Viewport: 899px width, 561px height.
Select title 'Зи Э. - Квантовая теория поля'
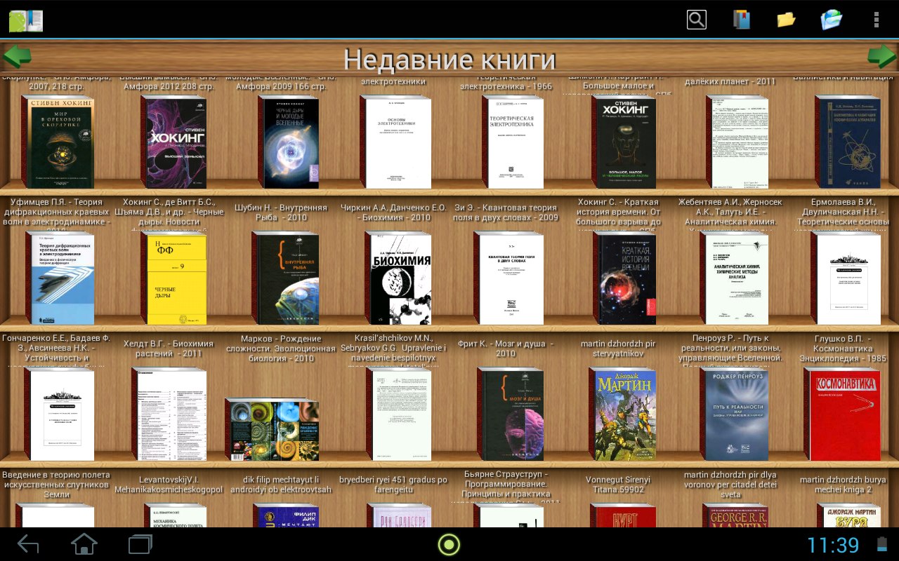(x=506, y=212)
